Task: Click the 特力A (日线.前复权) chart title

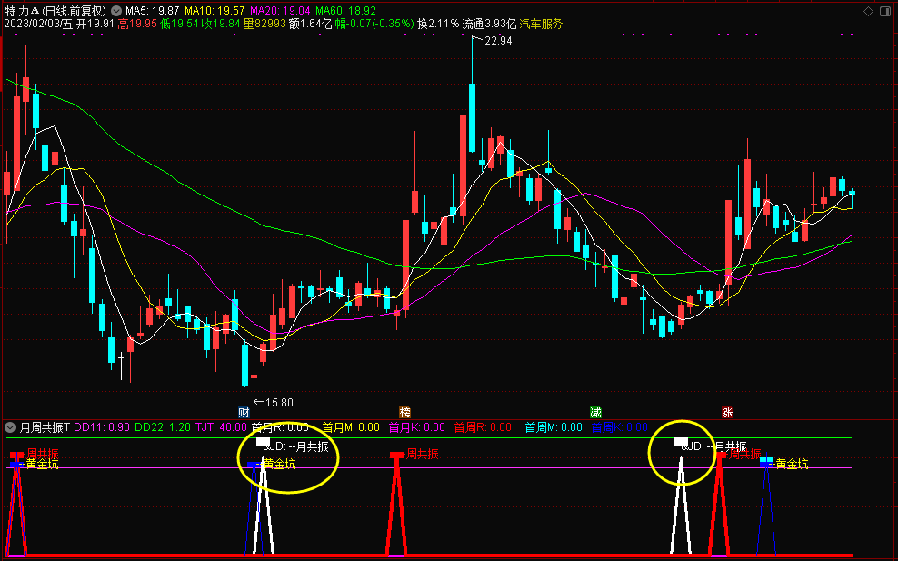Action: tap(55, 11)
